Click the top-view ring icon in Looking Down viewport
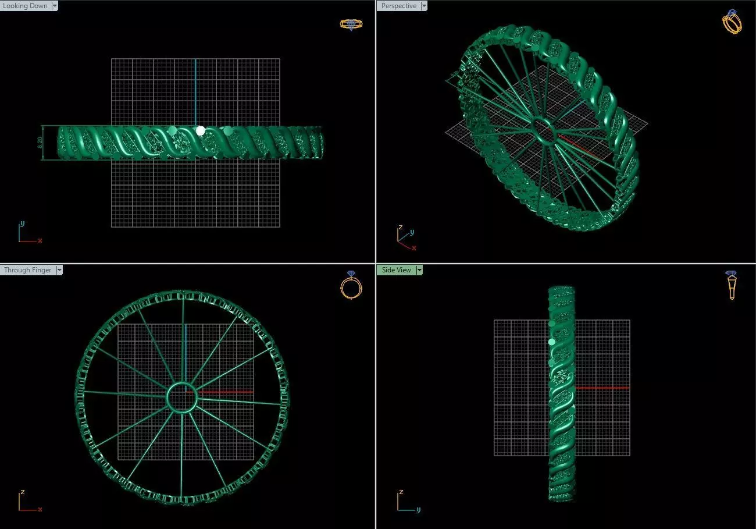Image resolution: width=756 pixels, height=529 pixels. click(351, 24)
